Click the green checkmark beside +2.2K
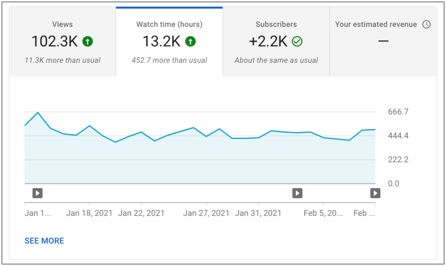Viewport: 446px width, 266px height. click(297, 42)
